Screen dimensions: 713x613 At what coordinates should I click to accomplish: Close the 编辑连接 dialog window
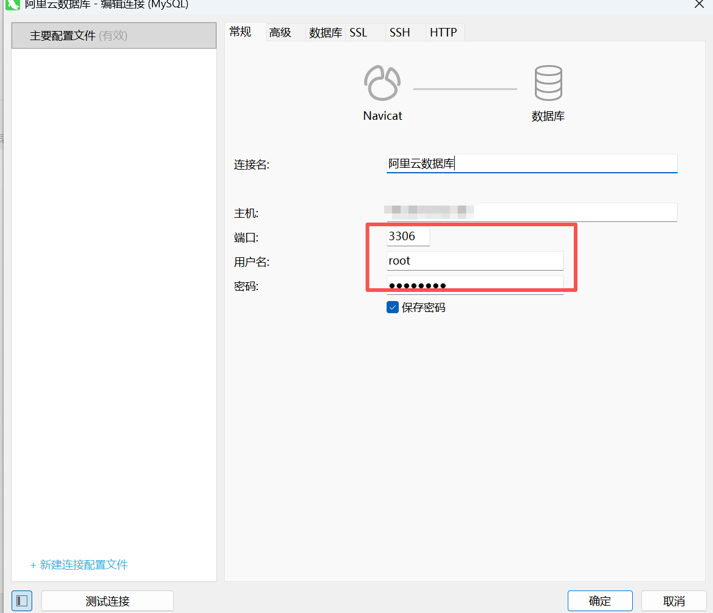coord(700,4)
